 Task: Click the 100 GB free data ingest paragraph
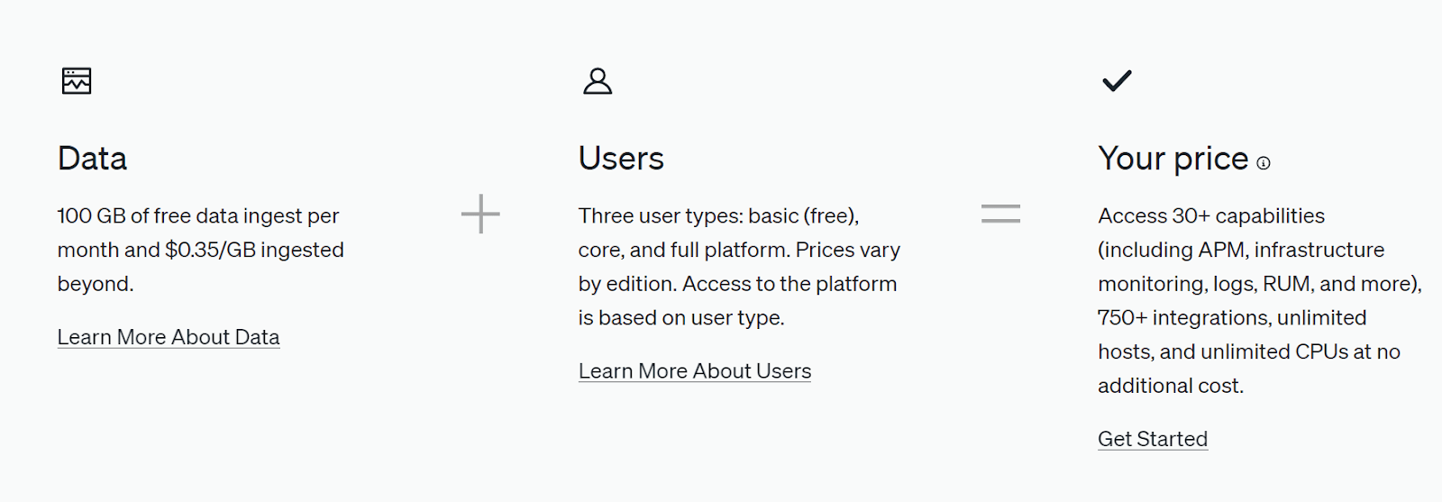click(x=201, y=250)
